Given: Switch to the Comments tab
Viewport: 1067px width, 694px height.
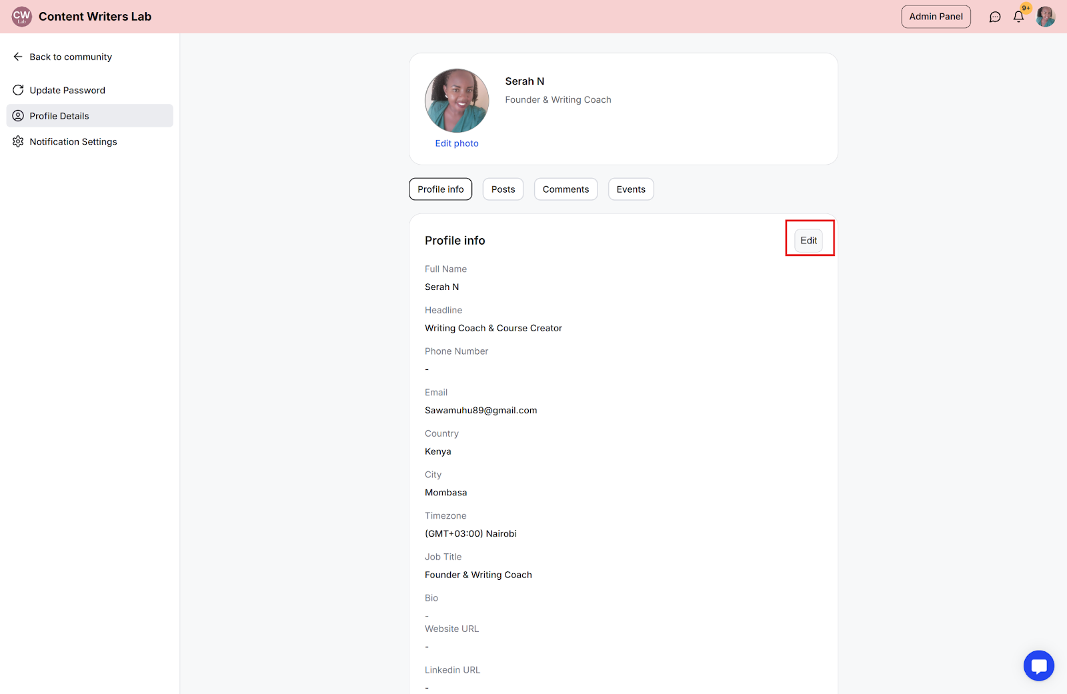Looking at the screenshot, I should [566, 189].
